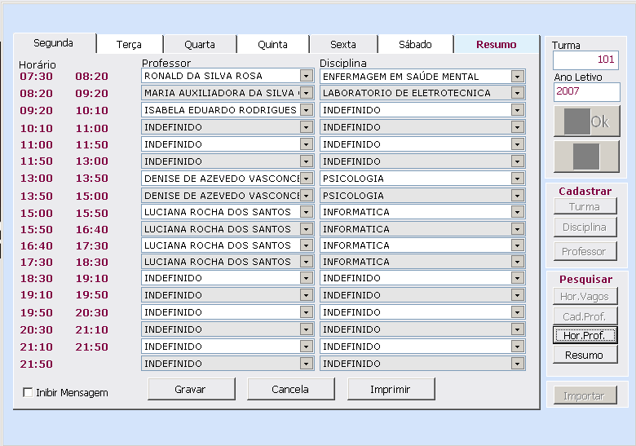
Task: Click the Cancela button
Action: tap(290, 389)
